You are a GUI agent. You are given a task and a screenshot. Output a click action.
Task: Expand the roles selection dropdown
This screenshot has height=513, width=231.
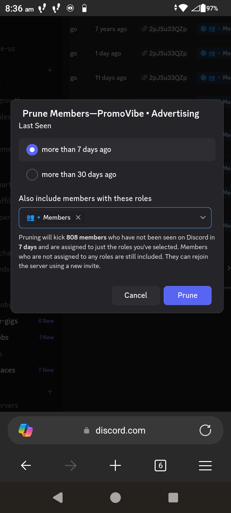(x=203, y=217)
